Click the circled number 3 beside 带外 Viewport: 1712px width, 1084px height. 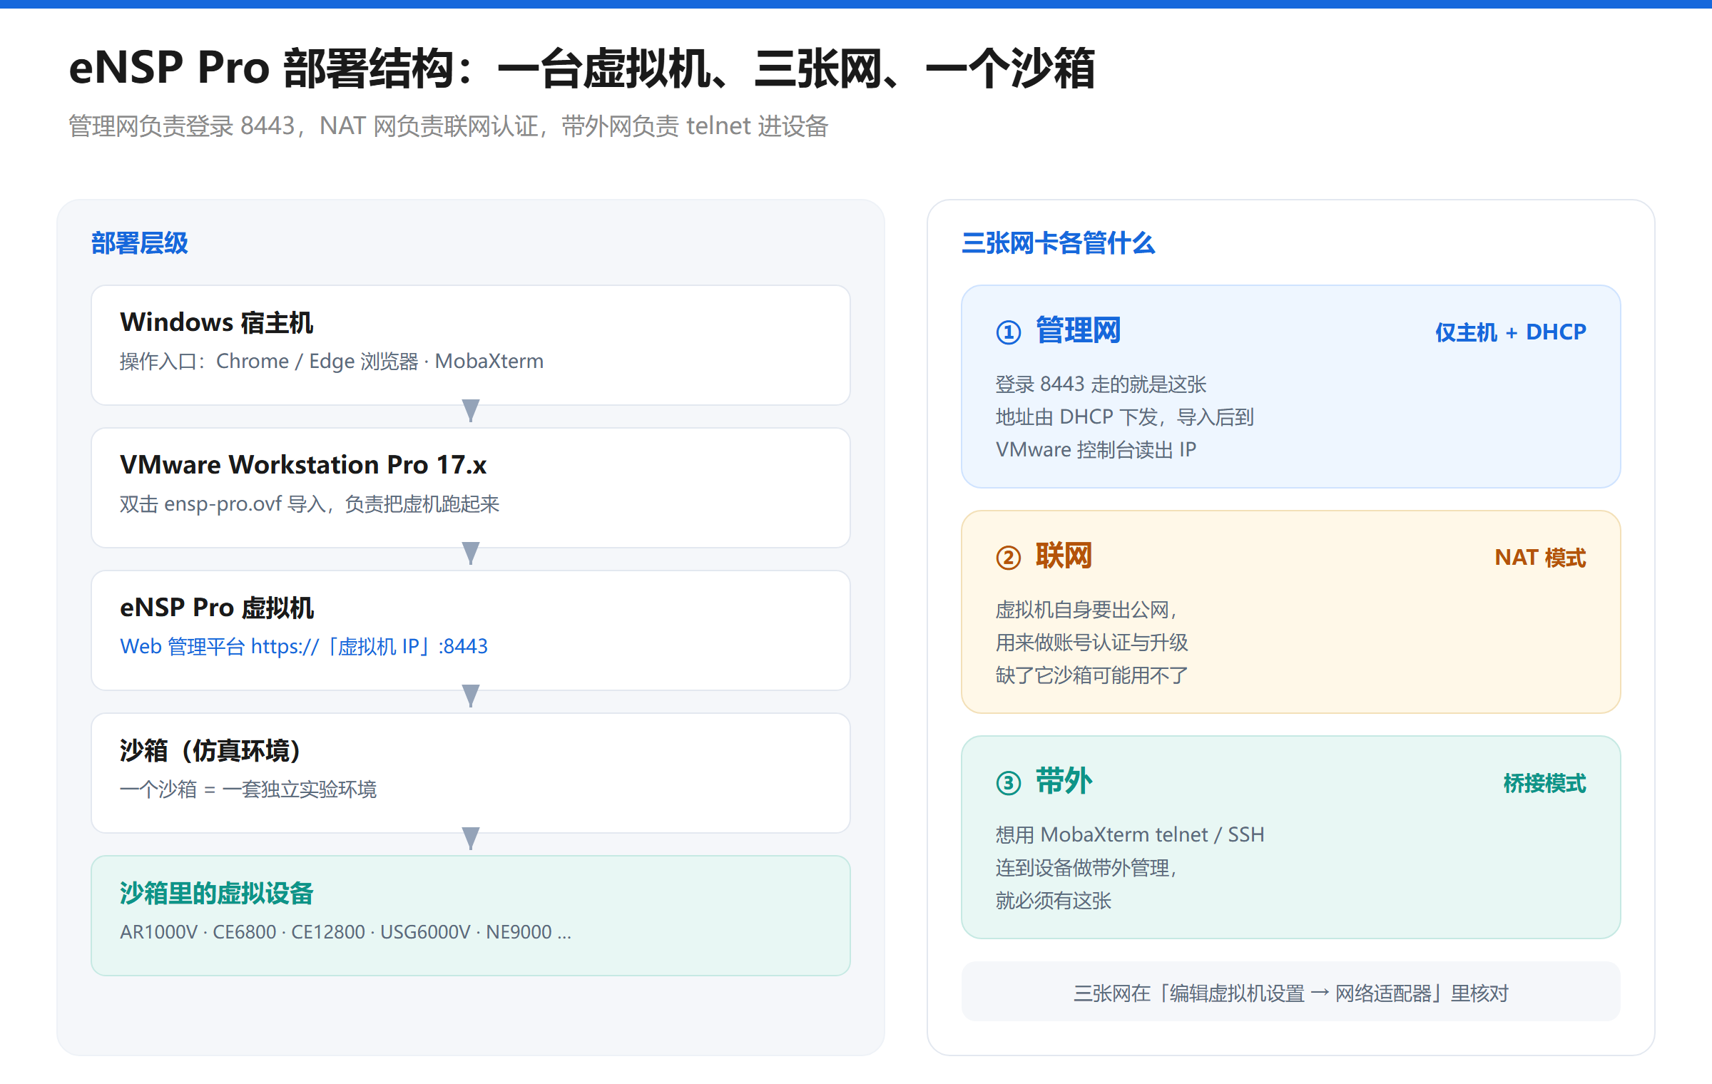(1009, 782)
